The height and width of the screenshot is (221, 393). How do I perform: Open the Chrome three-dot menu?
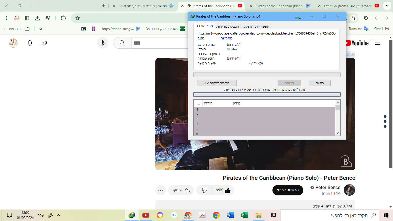coord(6,18)
